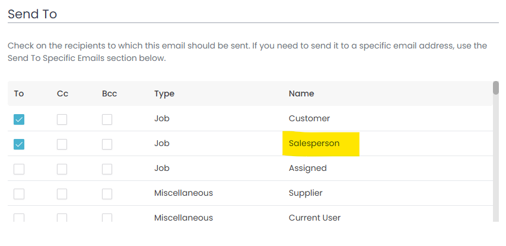Uncheck the To checkbox for Customer
The image size is (506, 246).
[19, 119]
